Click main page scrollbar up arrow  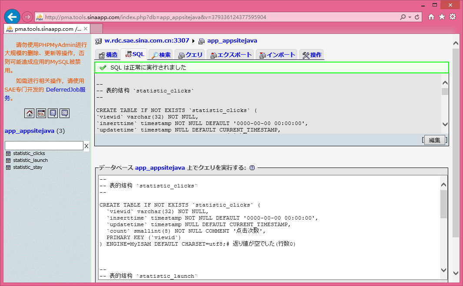pyautogui.click(x=456, y=43)
